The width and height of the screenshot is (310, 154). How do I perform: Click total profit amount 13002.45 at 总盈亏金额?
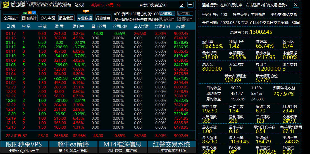coord(261,32)
